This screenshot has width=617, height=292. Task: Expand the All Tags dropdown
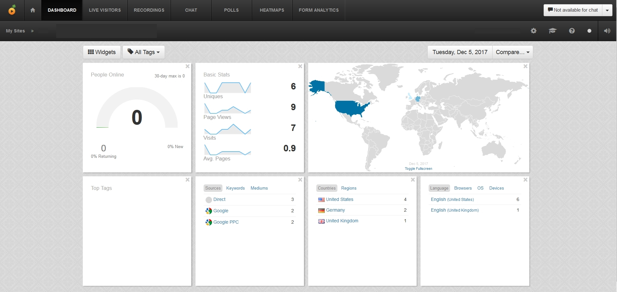pyautogui.click(x=144, y=52)
